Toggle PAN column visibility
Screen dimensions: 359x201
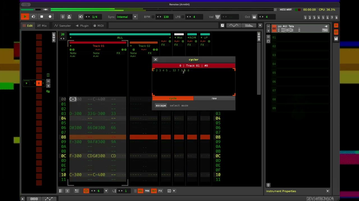(147, 191)
